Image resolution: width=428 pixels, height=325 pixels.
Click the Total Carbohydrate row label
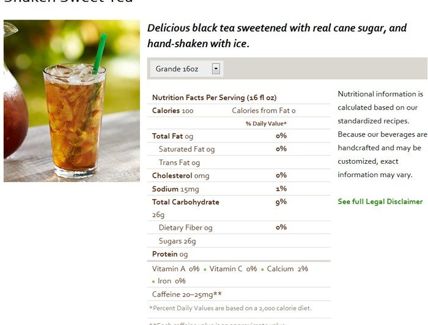(186, 202)
